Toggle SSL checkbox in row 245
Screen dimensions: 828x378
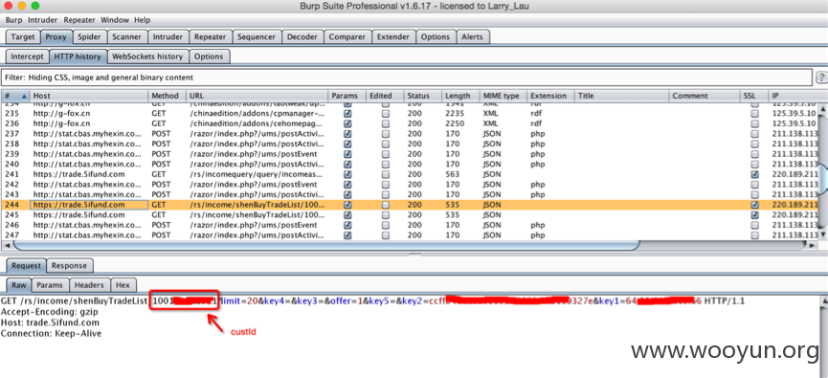754,215
